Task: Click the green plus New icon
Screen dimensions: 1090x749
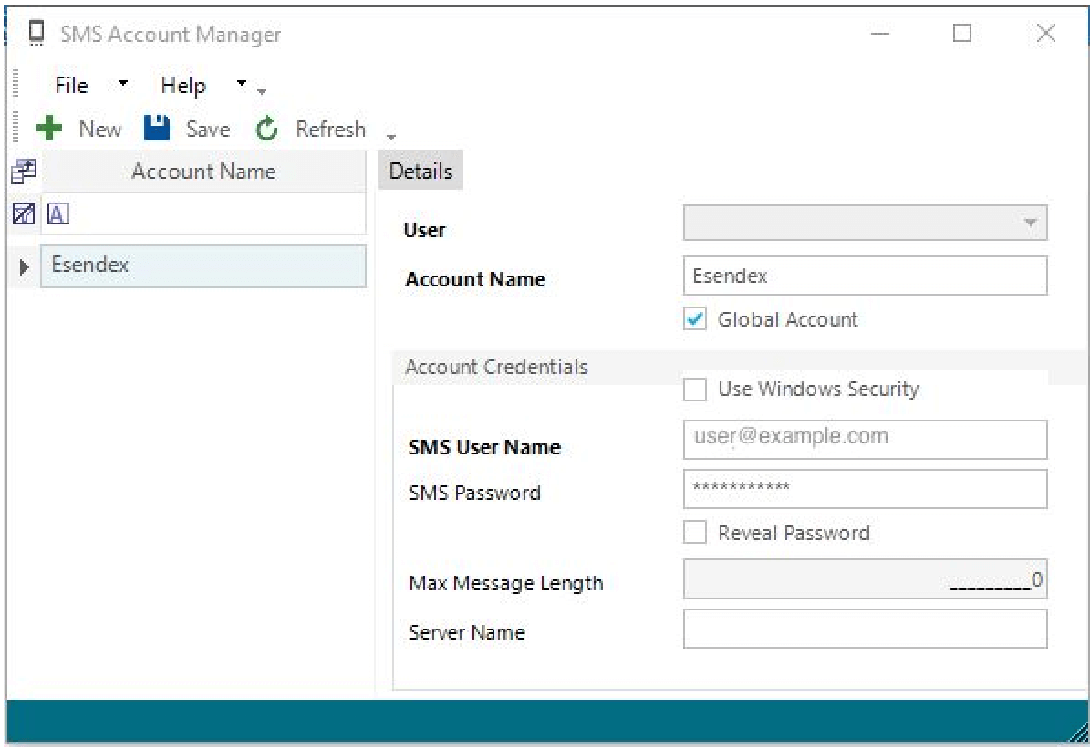Action: click(50, 128)
